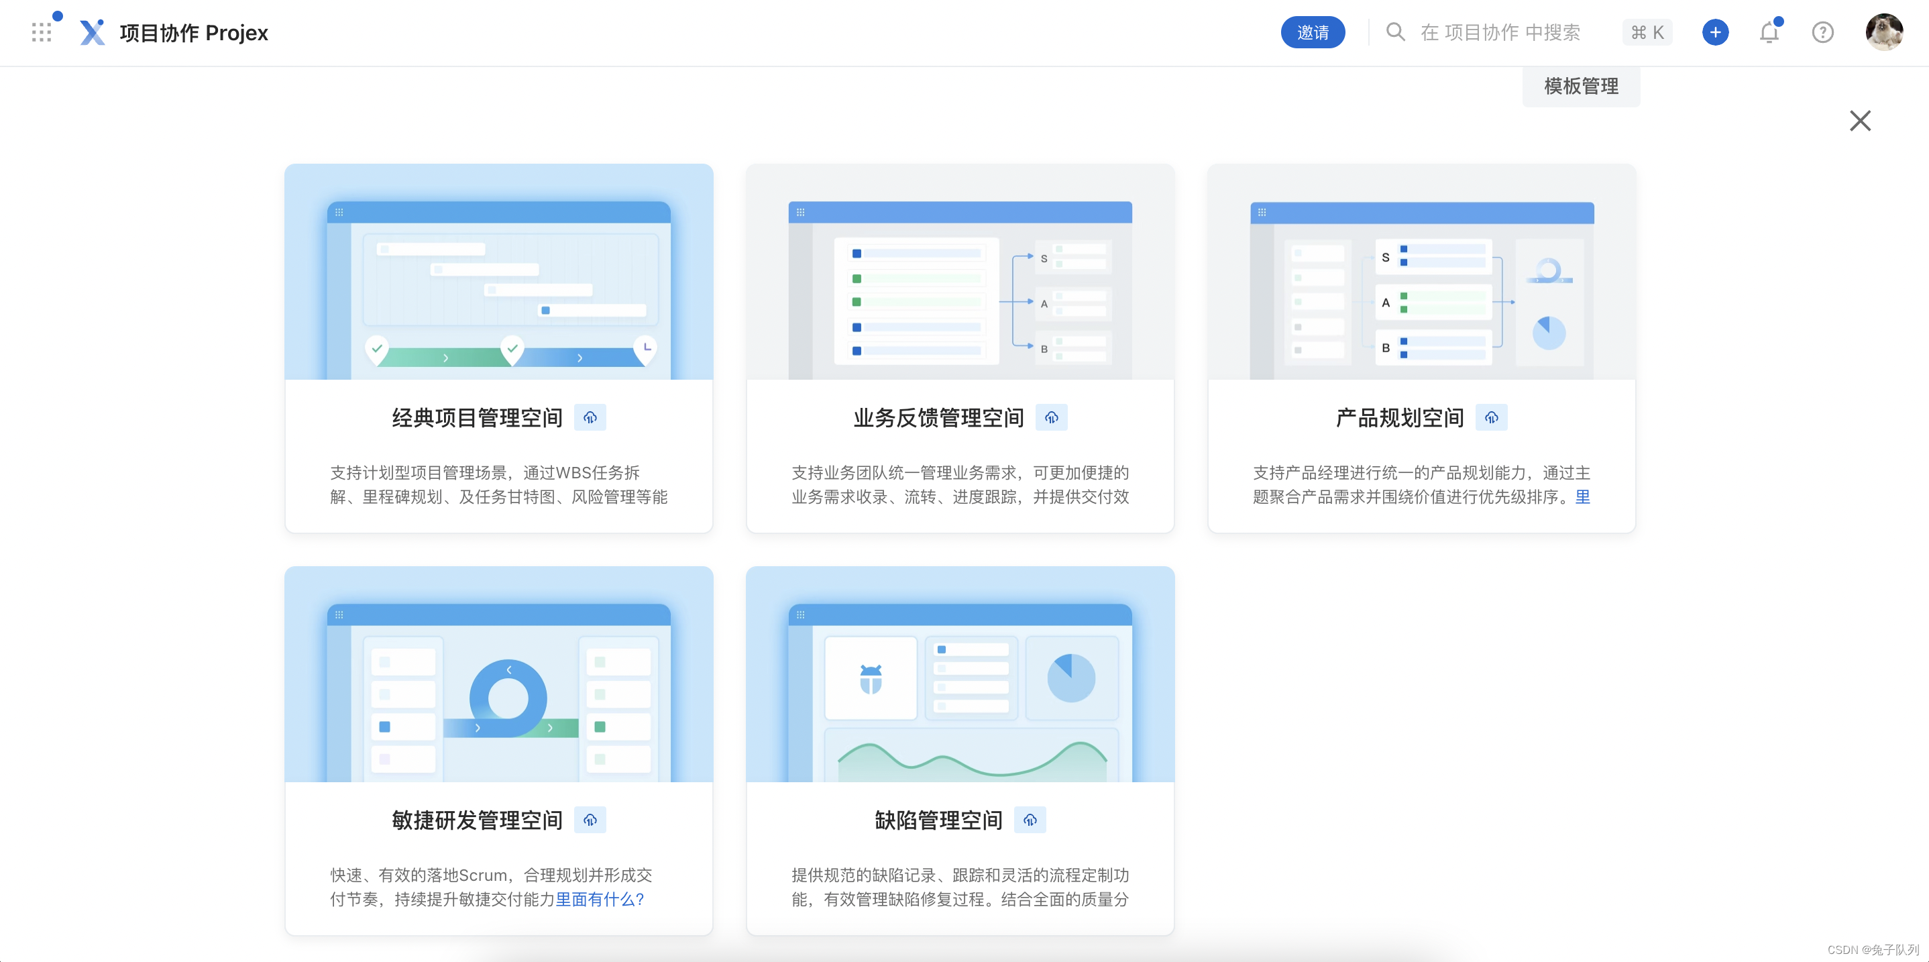The width and height of the screenshot is (1929, 962).
Task: Click the blue plus create button
Action: [x=1715, y=32]
